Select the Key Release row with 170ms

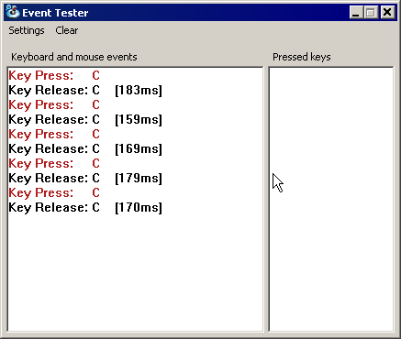tap(85, 208)
